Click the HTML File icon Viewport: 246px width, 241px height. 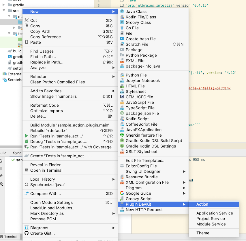pyautogui.click(x=122, y=86)
